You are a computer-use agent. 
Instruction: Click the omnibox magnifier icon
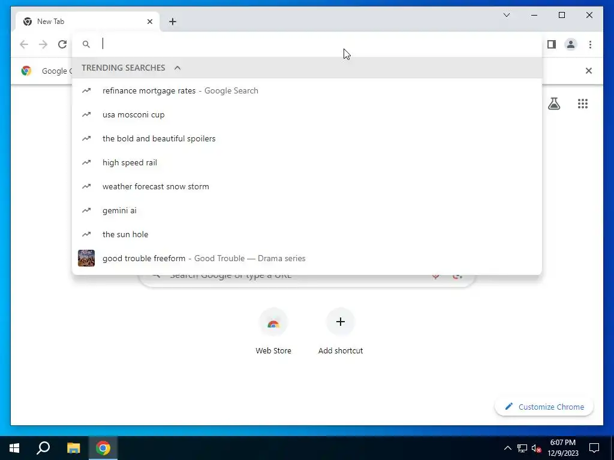pos(86,44)
